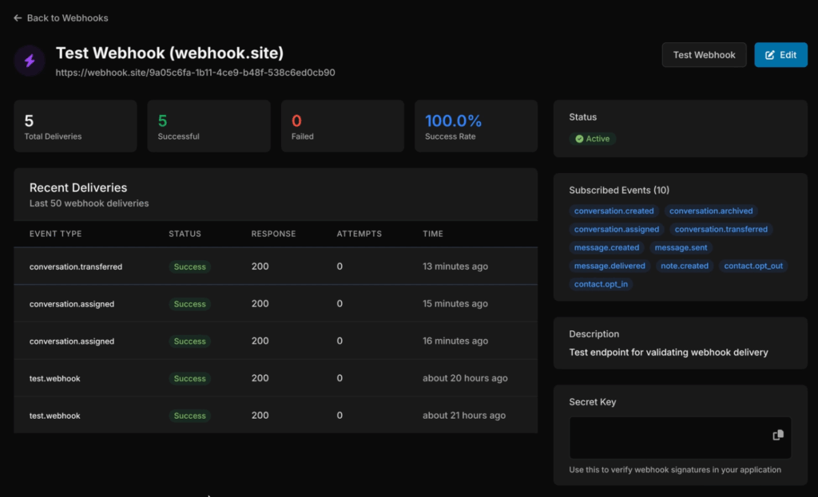This screenshot has height=497, width=818.
Task: Click the Time column header
Action: pyautogui.click(x=432, y=234)
